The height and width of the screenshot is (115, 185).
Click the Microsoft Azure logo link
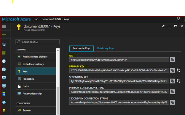(16, 19)
